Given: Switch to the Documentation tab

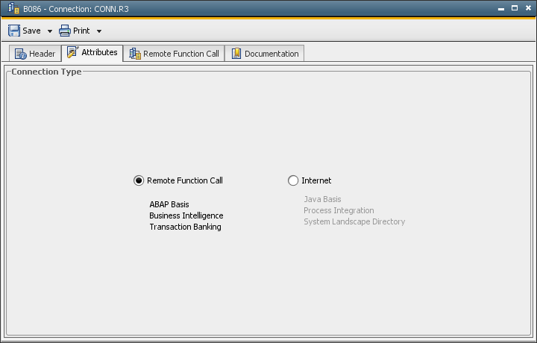Looking at the screenshot, I should coord(264,54).
